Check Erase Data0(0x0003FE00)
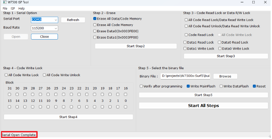This screenshot has width=272, height=139. click(x=95, y=31)
